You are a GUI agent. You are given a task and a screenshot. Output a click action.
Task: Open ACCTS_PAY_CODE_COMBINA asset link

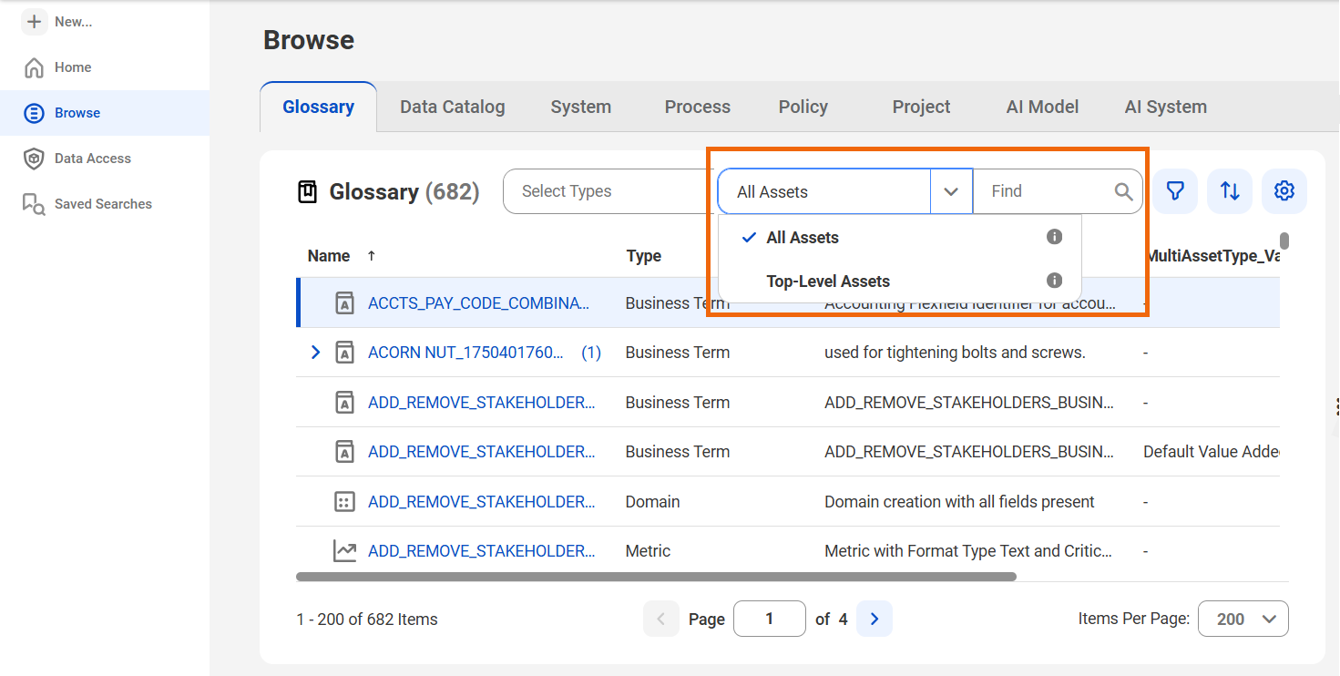click(479, 303)
